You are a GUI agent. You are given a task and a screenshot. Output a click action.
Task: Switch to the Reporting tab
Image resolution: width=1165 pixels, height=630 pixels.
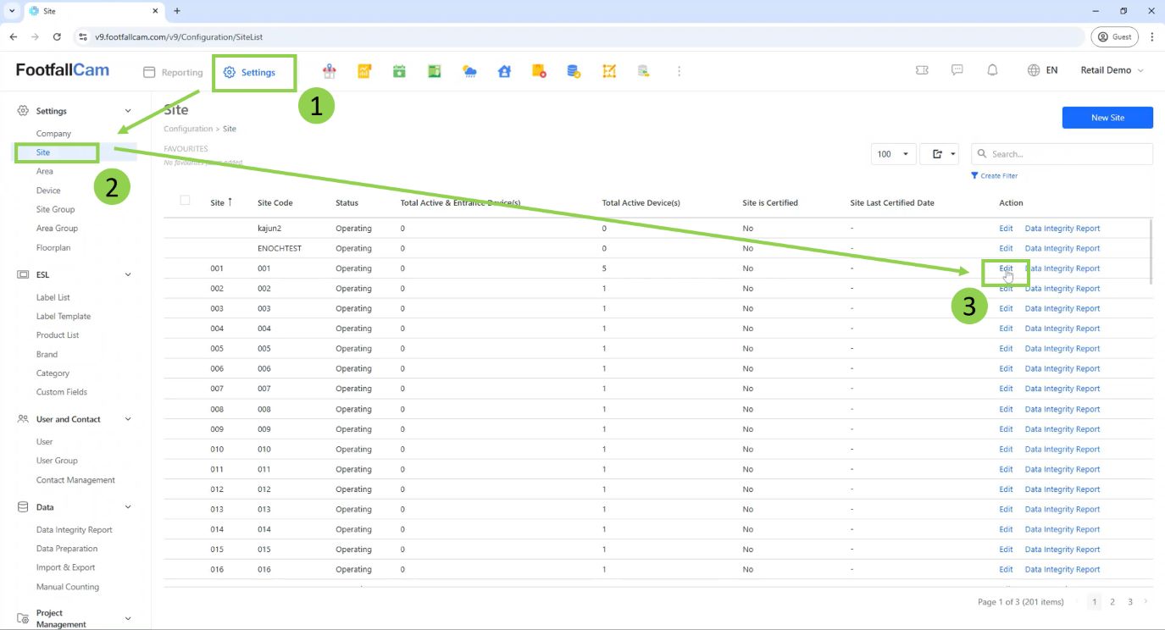point(174,73)
